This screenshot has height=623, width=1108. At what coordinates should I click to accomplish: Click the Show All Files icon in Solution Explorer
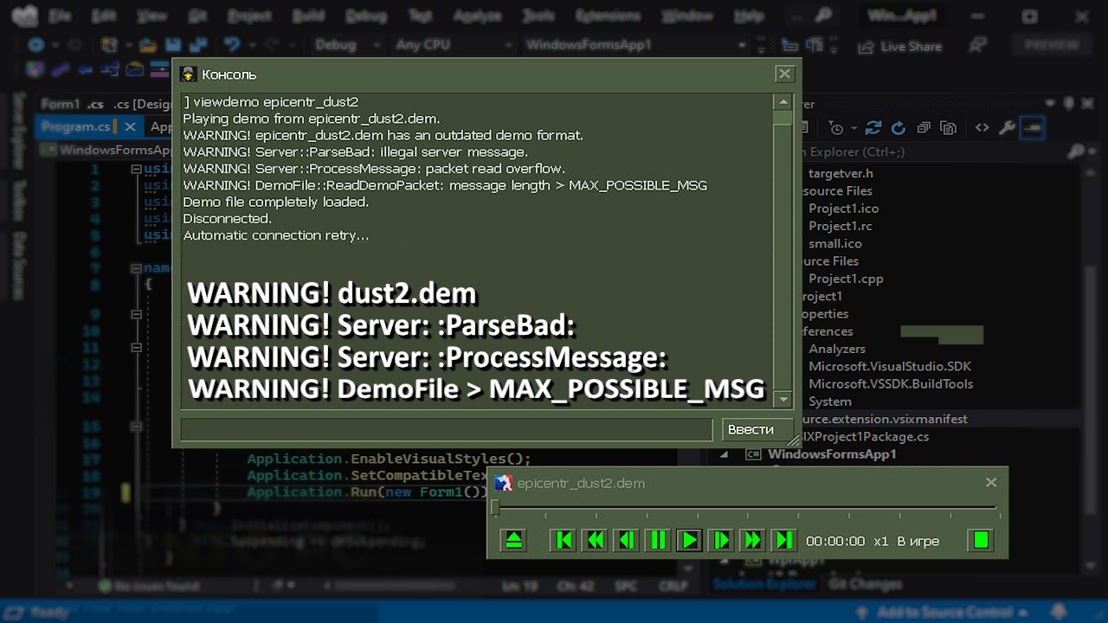(x=948, y=128)
